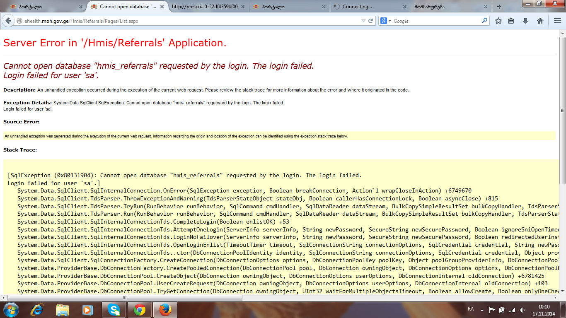Close the "Cannot open database" tab

coord(162,7)
